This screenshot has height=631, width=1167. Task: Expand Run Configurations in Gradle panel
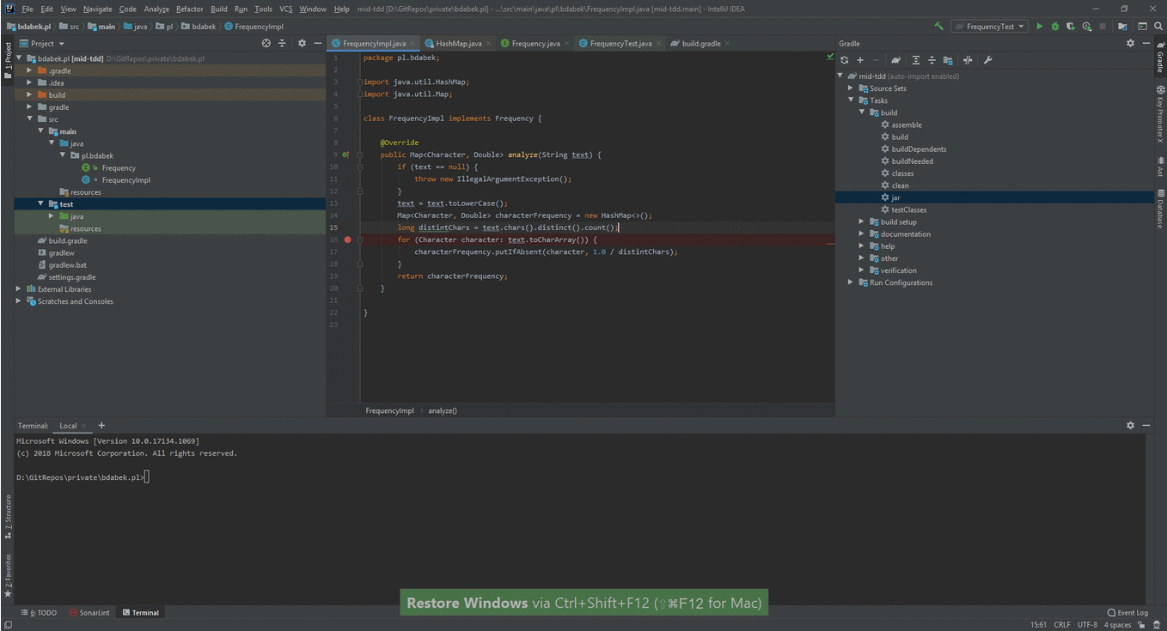851,282
